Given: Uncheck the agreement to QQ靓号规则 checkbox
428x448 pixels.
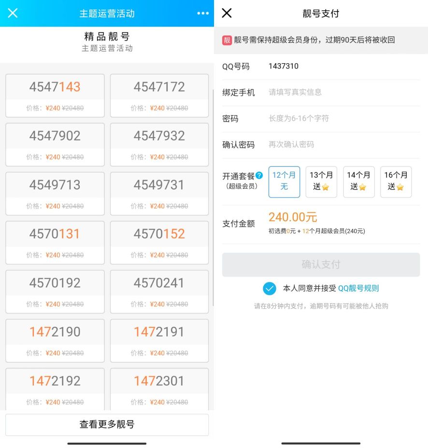Looking at the screenshot, I should tap(270, 288).
